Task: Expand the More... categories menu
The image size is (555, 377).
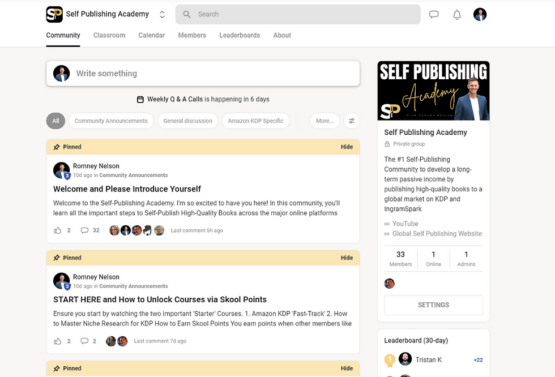Action: click(325, 121)
